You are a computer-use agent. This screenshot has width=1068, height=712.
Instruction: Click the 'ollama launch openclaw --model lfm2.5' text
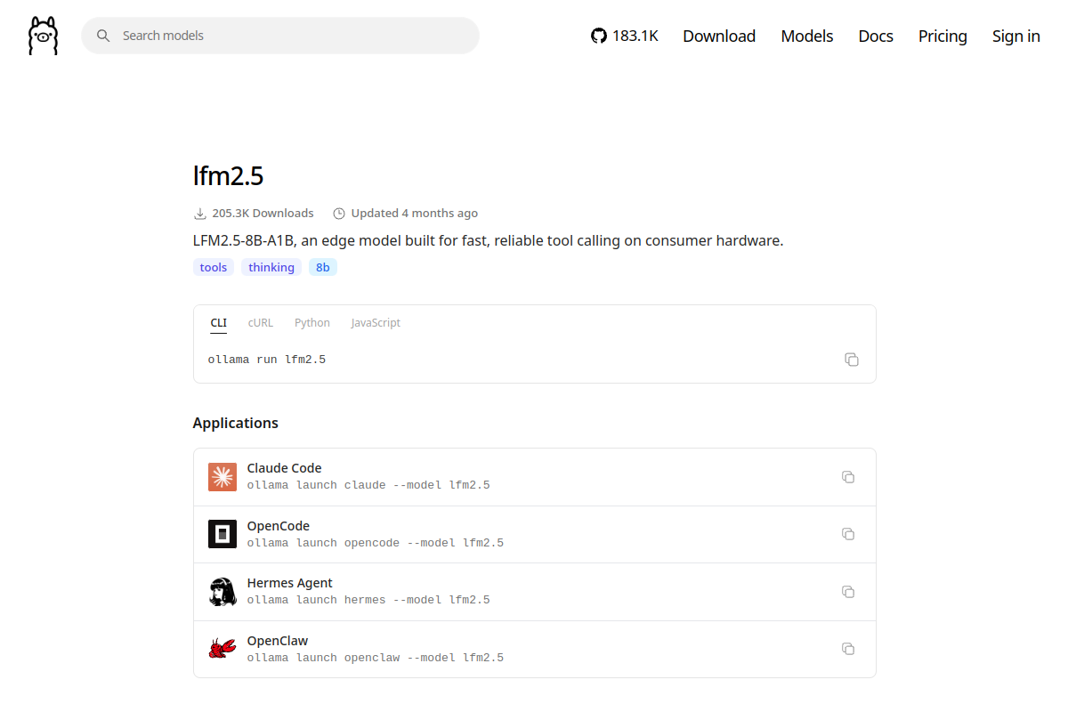click(x=376, y=658)
